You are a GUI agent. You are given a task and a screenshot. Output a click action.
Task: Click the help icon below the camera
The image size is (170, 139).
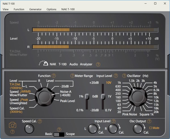[12, 132]
